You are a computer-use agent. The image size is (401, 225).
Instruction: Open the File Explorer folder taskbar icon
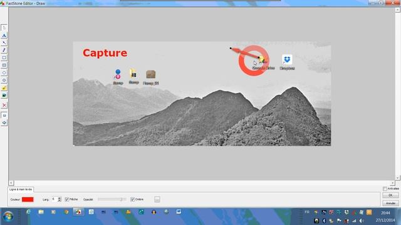pyautogui.click(x=41, y=212)
